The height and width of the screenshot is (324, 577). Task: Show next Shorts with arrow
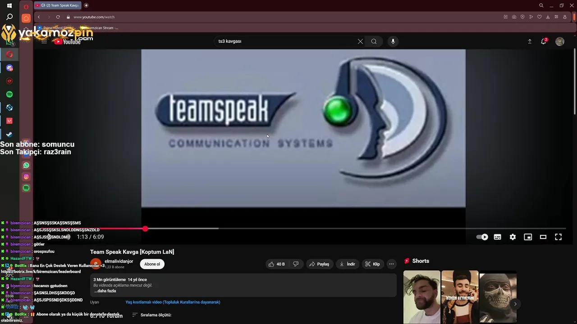[x=515, y=304]
